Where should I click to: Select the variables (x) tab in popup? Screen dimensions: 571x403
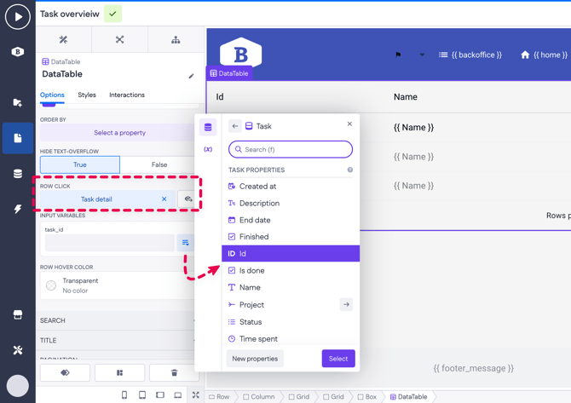pos(208,149)
